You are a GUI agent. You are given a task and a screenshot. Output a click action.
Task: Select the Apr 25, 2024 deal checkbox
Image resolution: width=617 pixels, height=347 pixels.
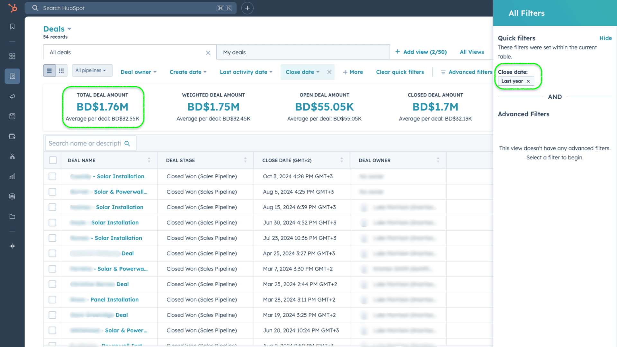(x=52, y=254)
